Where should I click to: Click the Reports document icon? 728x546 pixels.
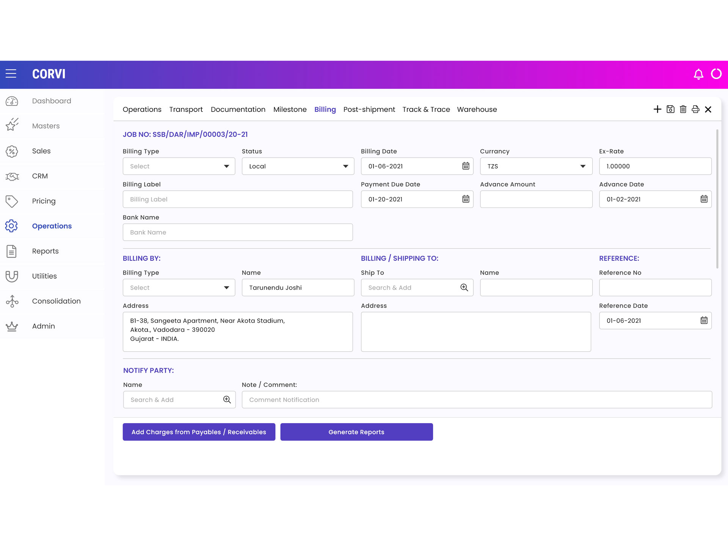point(11,251)
